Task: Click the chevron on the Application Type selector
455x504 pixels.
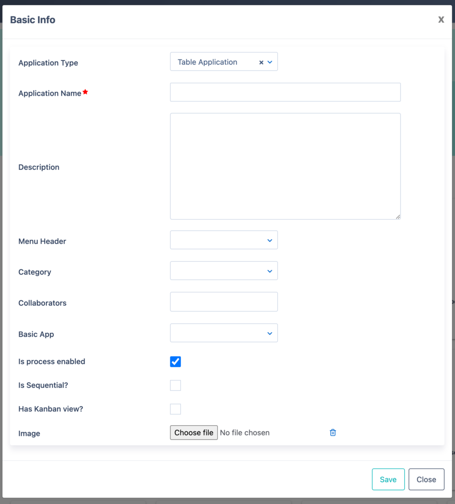Action: (x=269, y=62)
